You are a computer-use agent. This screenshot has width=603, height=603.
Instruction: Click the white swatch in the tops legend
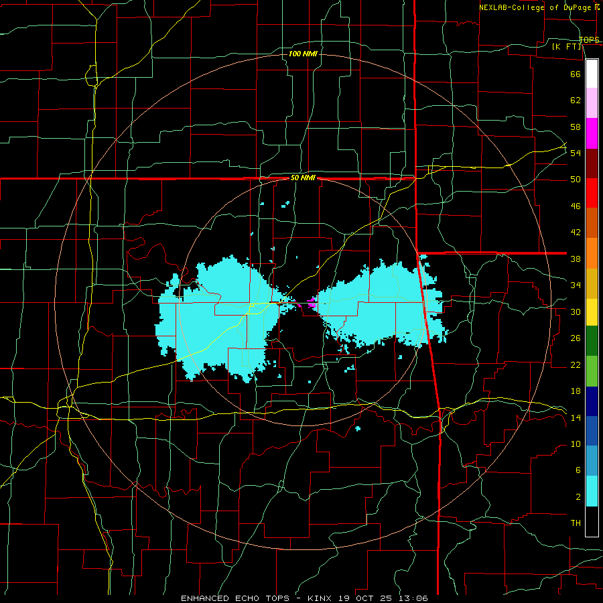pos(592,74)
